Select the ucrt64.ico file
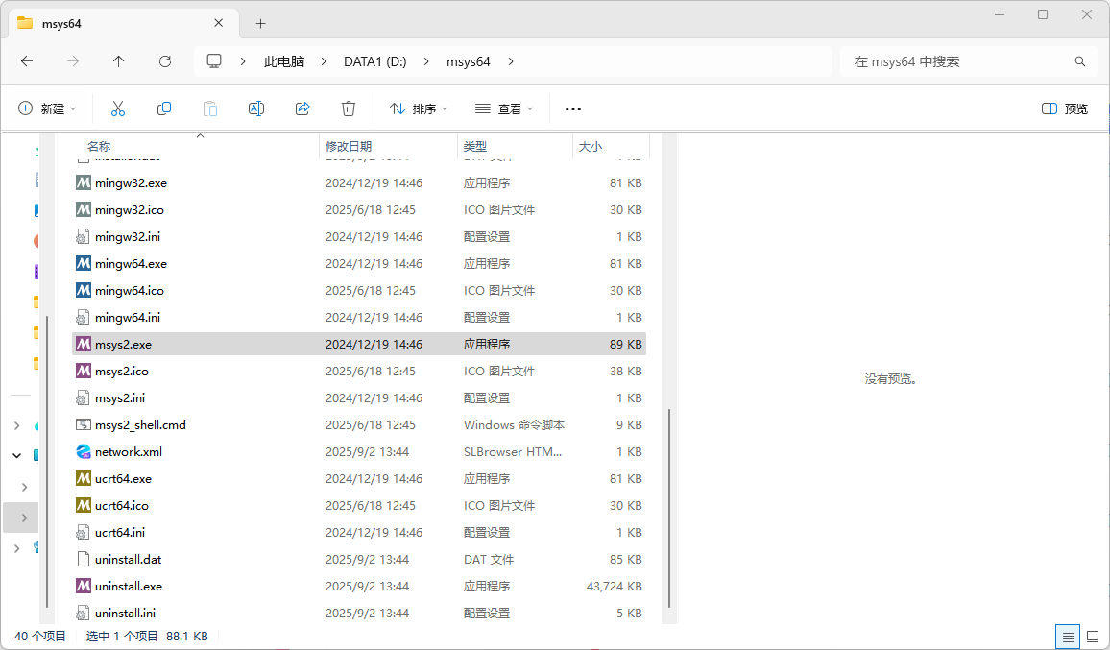1110x650 pixels. click(122, 506)
